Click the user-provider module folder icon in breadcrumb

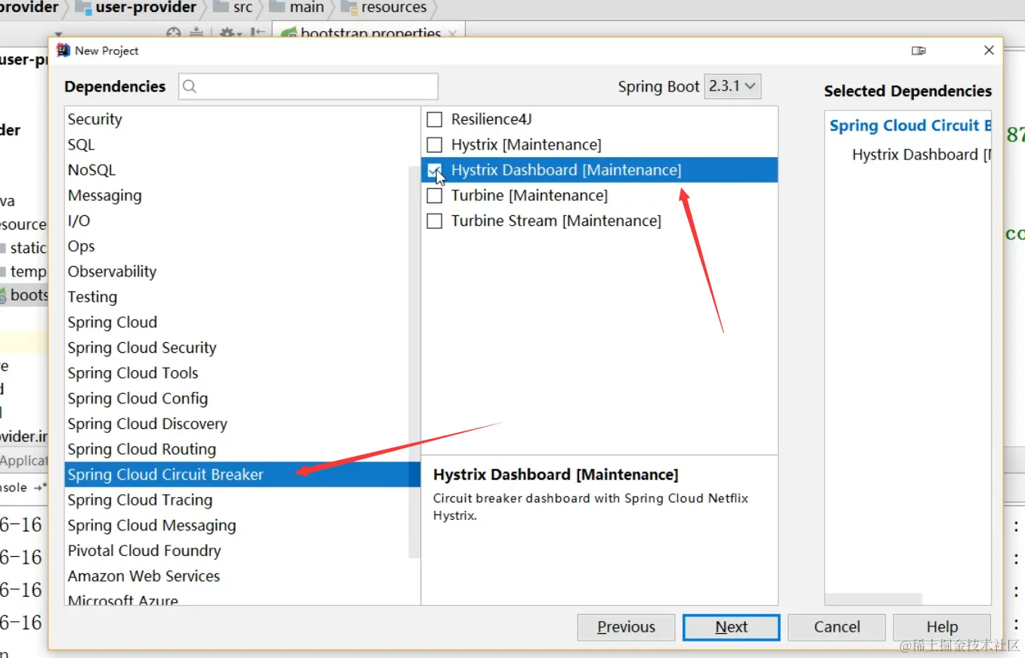tap(82, 8)
